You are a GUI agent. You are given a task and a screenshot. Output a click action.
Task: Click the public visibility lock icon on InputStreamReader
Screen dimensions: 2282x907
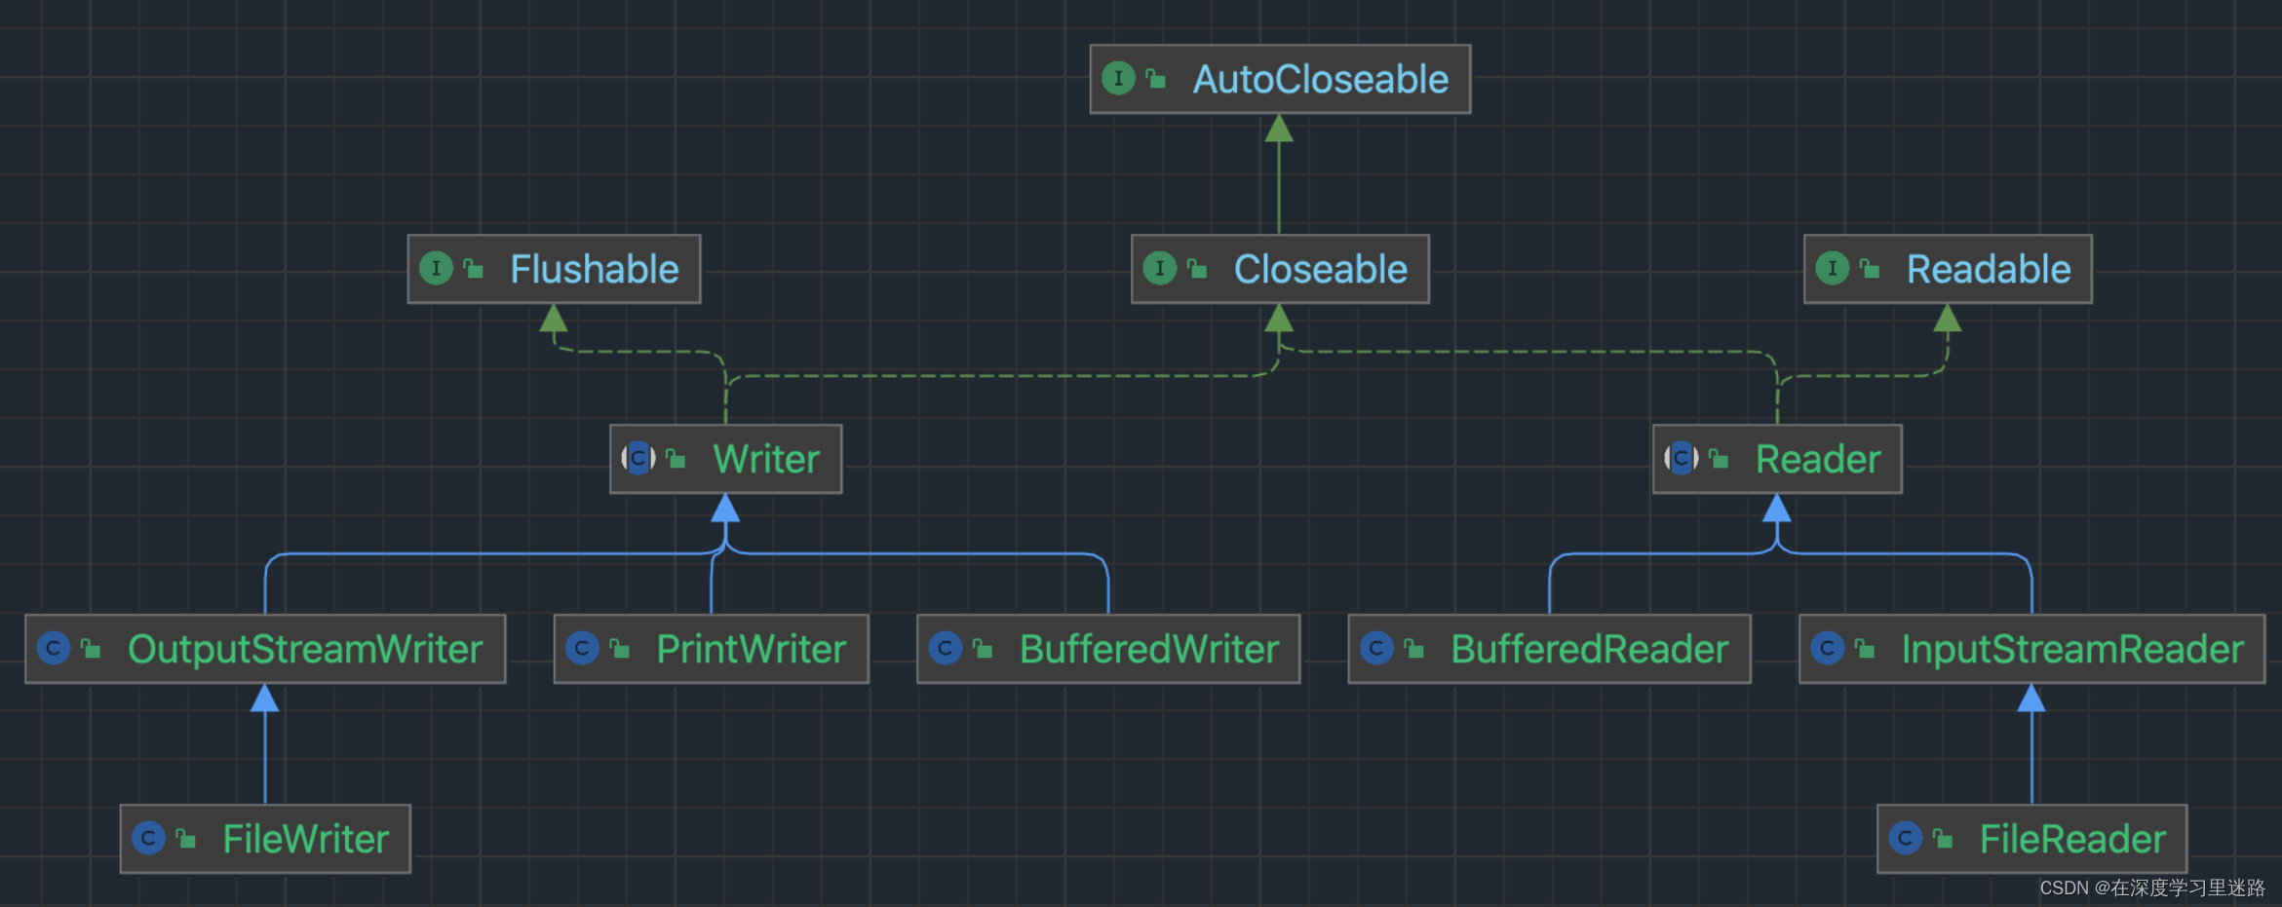tap(1866, 649)
